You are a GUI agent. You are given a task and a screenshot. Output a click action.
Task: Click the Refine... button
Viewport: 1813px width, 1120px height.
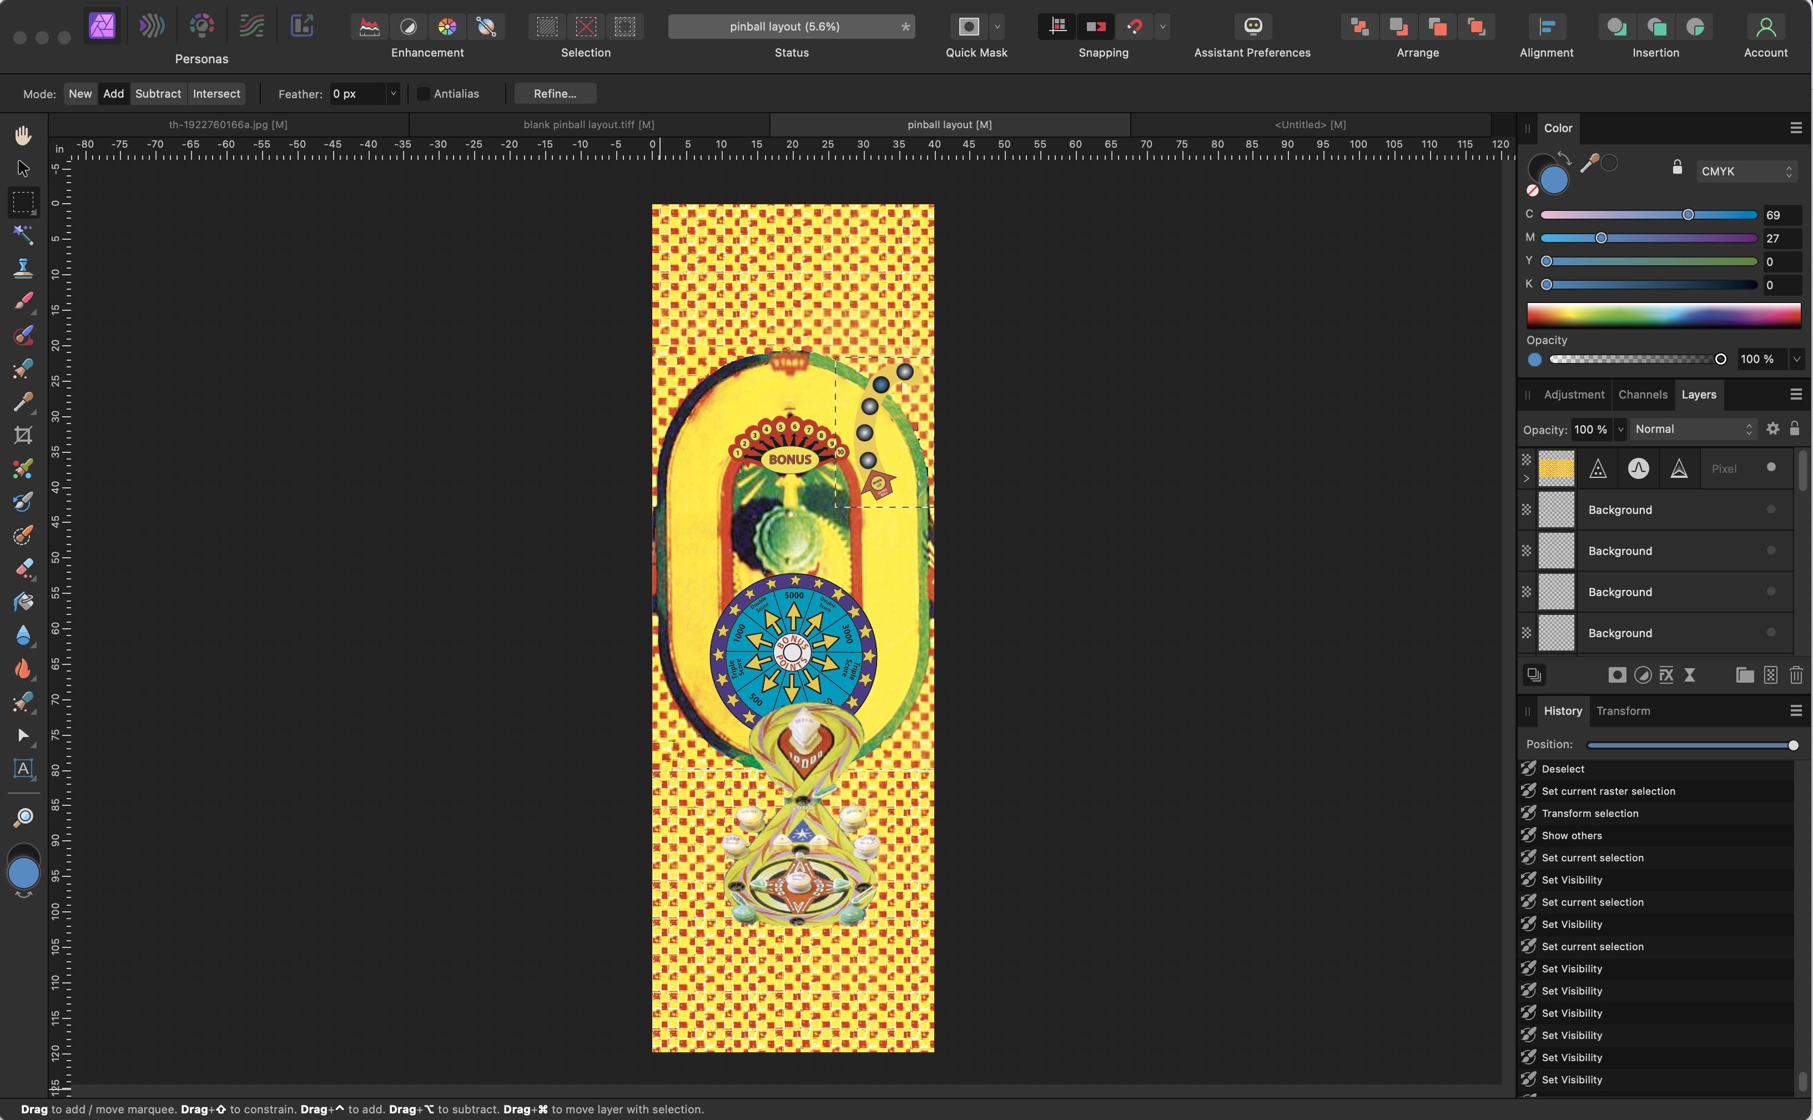[x=555, y=94]
